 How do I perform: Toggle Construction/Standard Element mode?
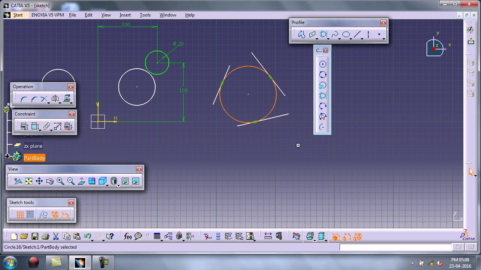tap(44, 214)
